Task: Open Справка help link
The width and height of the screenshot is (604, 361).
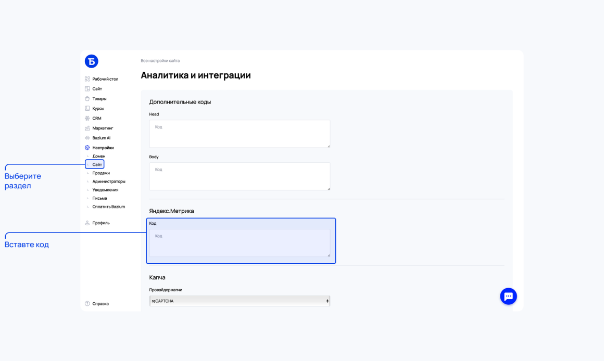Action: 100,304
